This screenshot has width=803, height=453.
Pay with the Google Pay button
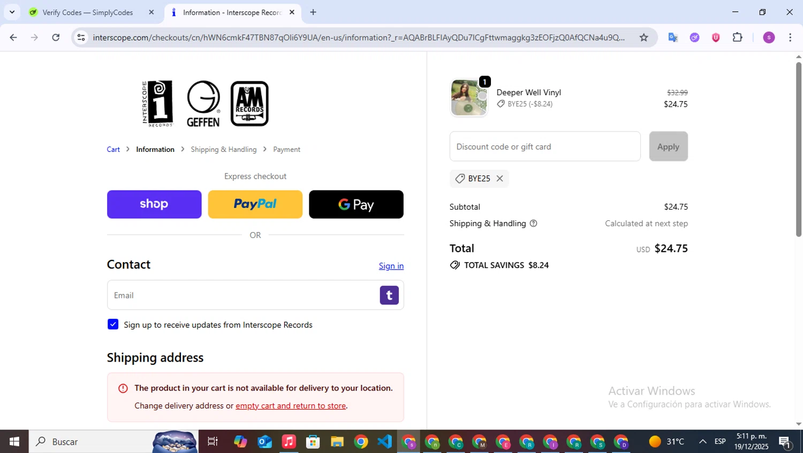(x=356, y=204)
